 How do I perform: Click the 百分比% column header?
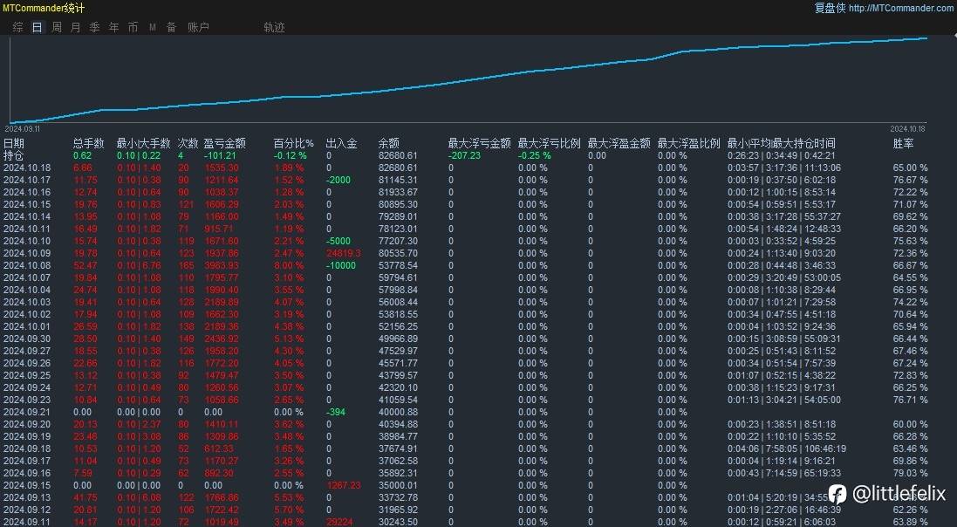(x=294, y=143)
